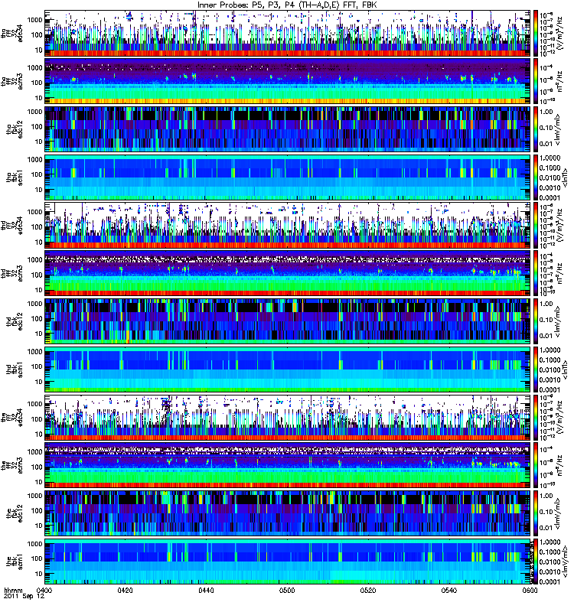Click the tha fff 32 edc34 spectrogram panel
This screenshot has height=612, width=574.
(288, 34)
